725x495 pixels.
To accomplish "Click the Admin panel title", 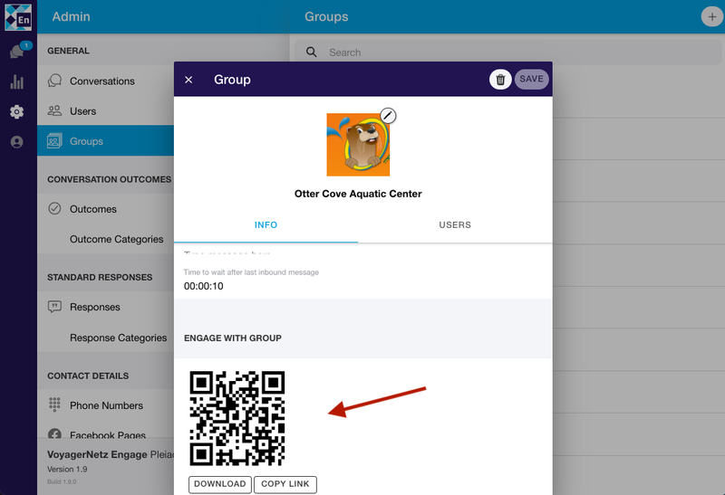I will 72,16.
